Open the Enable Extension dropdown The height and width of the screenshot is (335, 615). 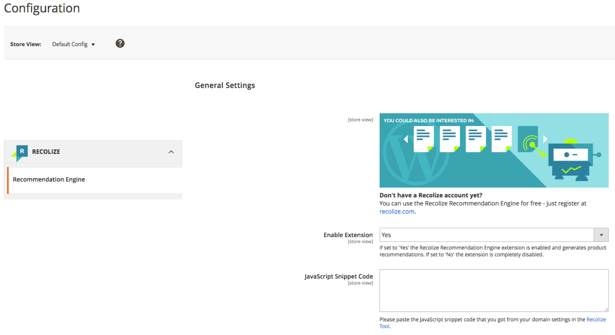493,235
